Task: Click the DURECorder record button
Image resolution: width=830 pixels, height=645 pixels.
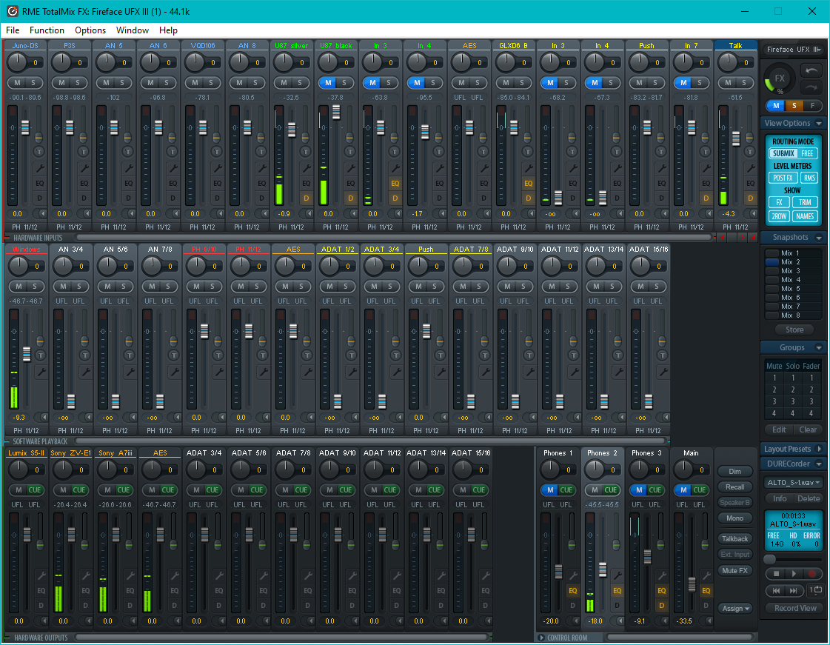Action: (812, 573)
